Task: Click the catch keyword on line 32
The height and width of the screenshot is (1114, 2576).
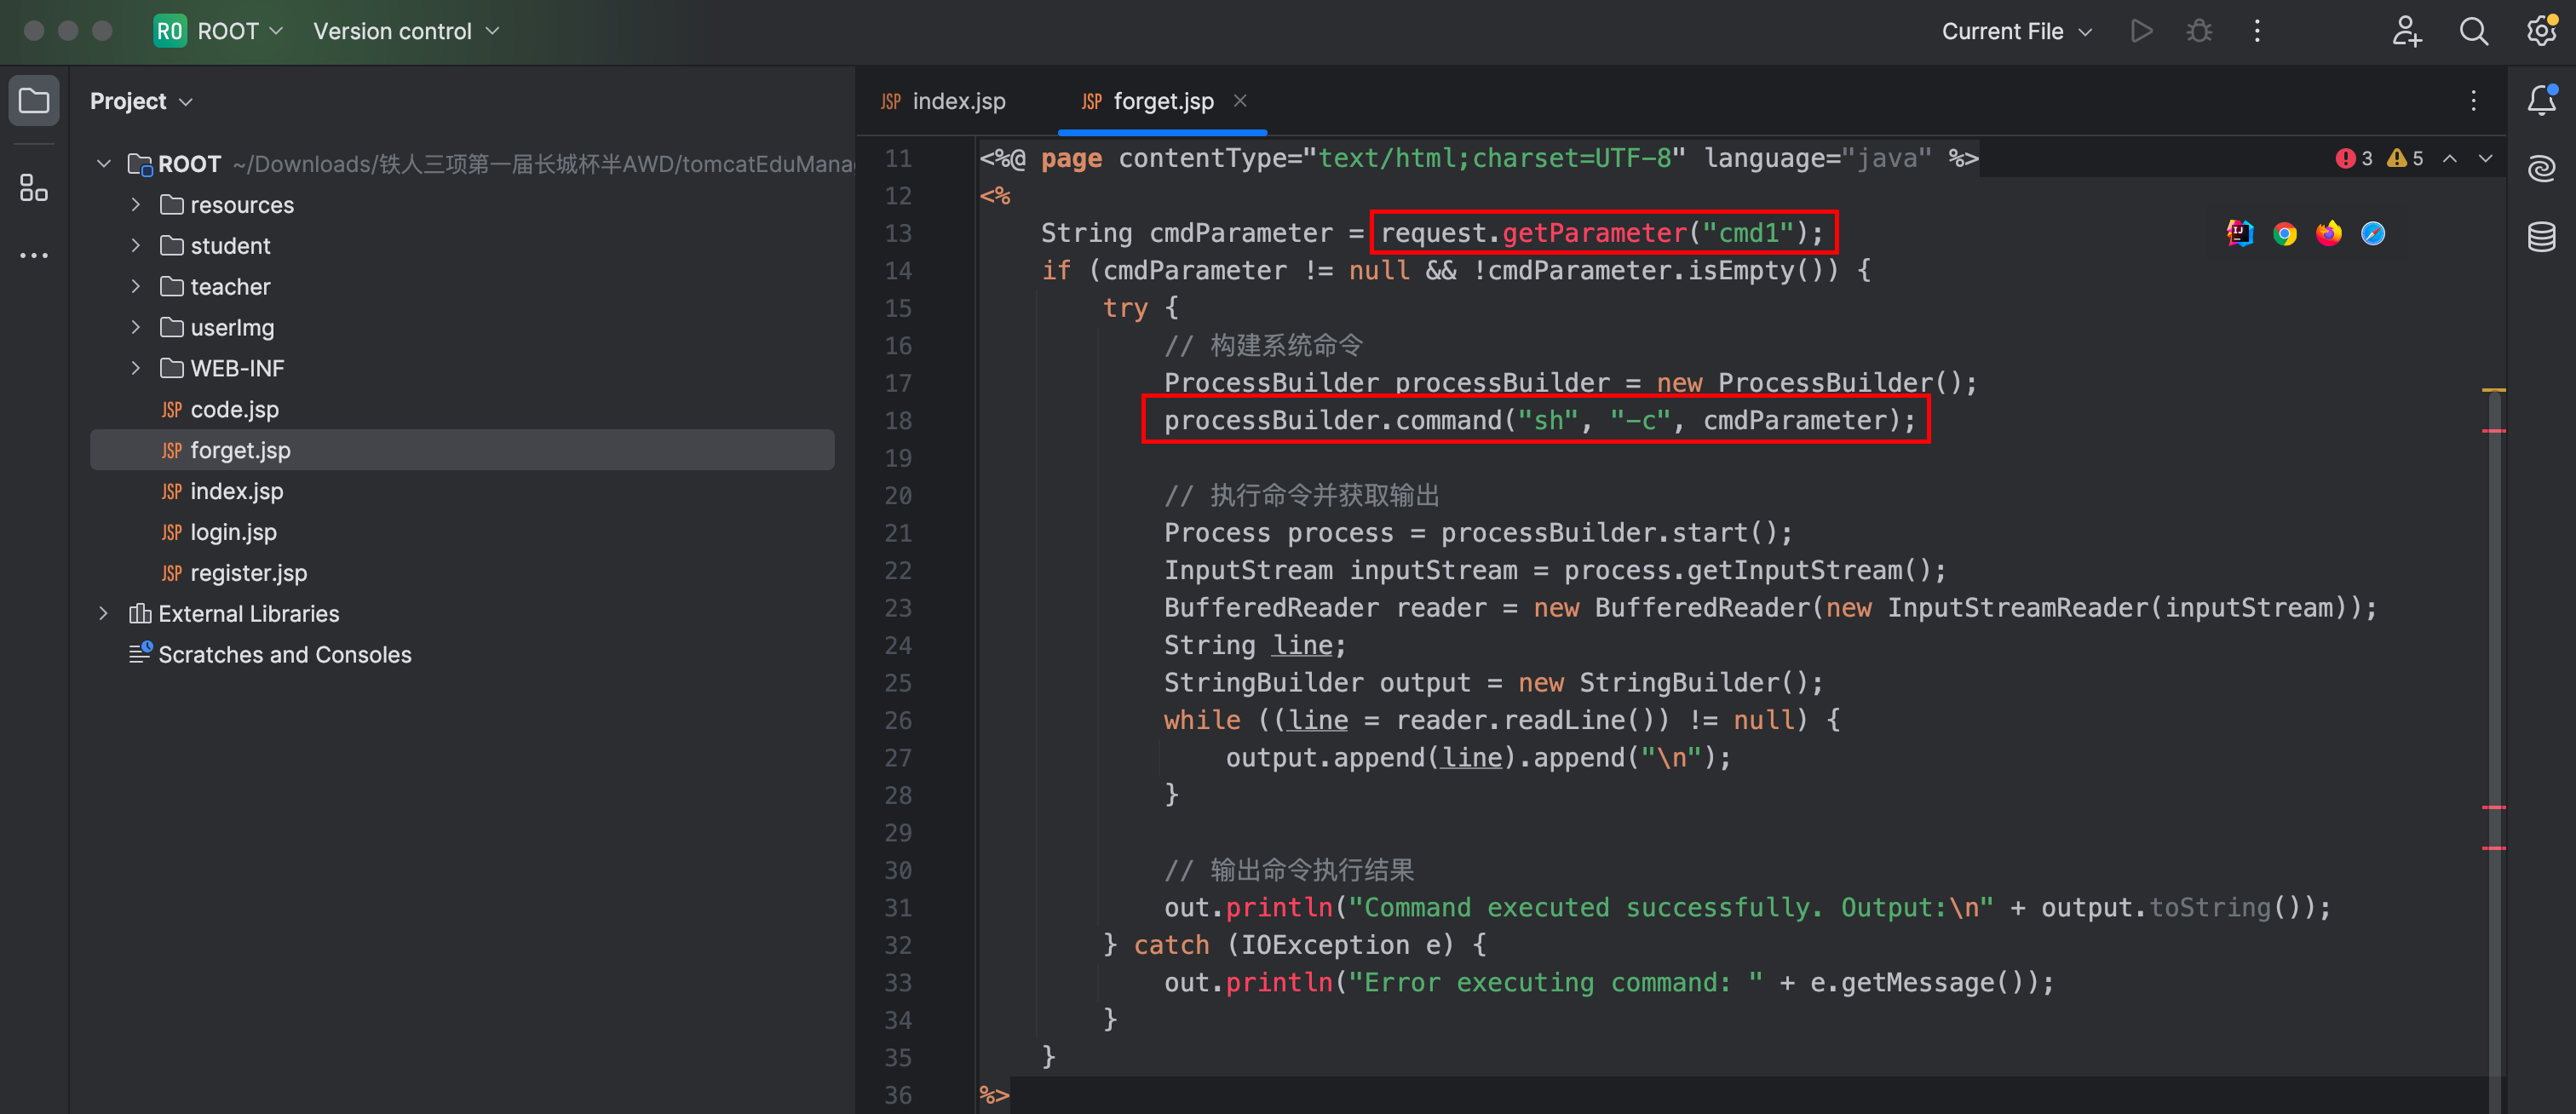Action: (1171, 944)
